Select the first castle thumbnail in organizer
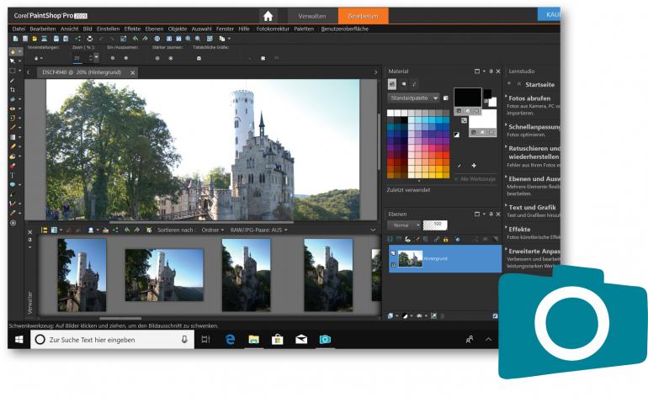The height and width of the screenshot is (397, 648). click(x=82, y=275)
